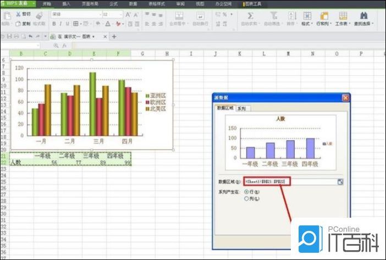
Task: Open the Insert (插入) ribbon tab
Action: tap(66, 4)
